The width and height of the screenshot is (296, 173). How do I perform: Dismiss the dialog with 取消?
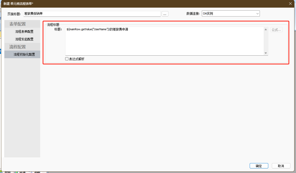pyautogui.click(x=281, y=166)
